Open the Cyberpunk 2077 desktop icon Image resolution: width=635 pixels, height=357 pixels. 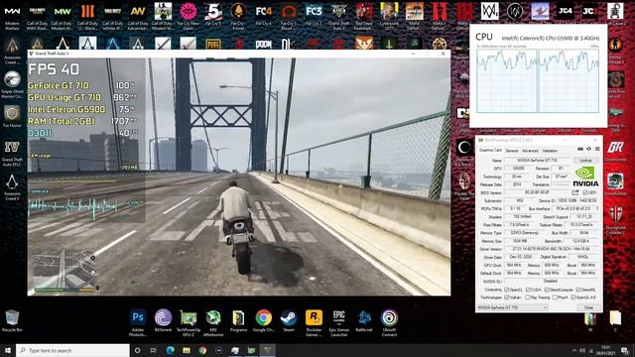click(x=389, y=16)
